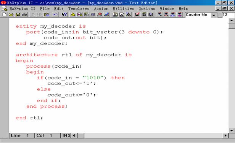Viewport: 235px width, 143px height.
Task: Open the Options menu
Action: (147, 9)
